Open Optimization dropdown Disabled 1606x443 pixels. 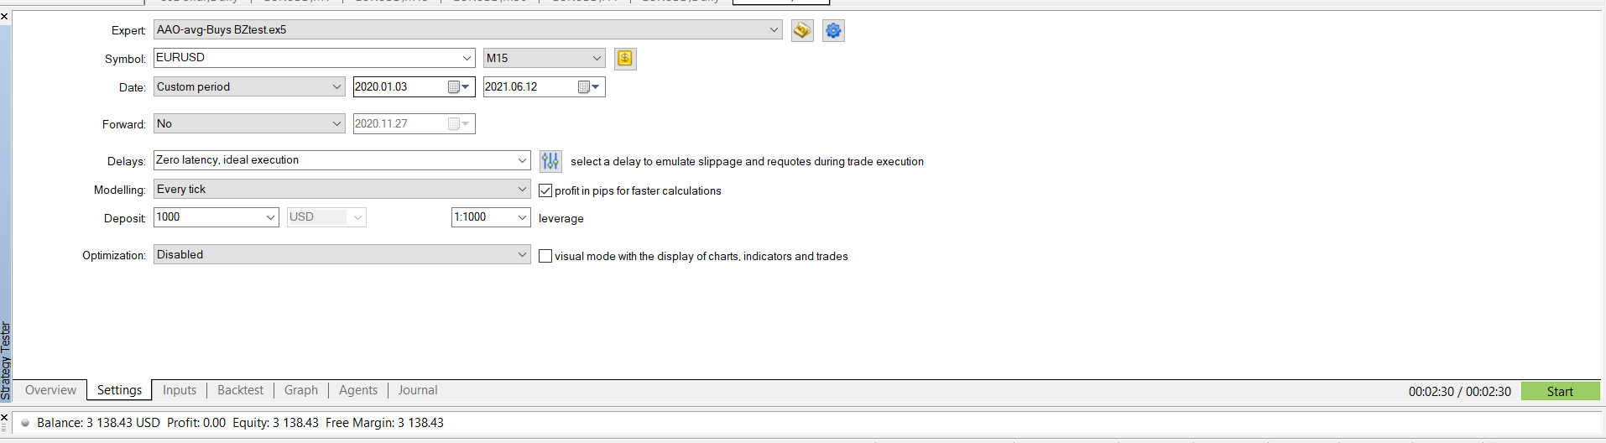(342, 255)
